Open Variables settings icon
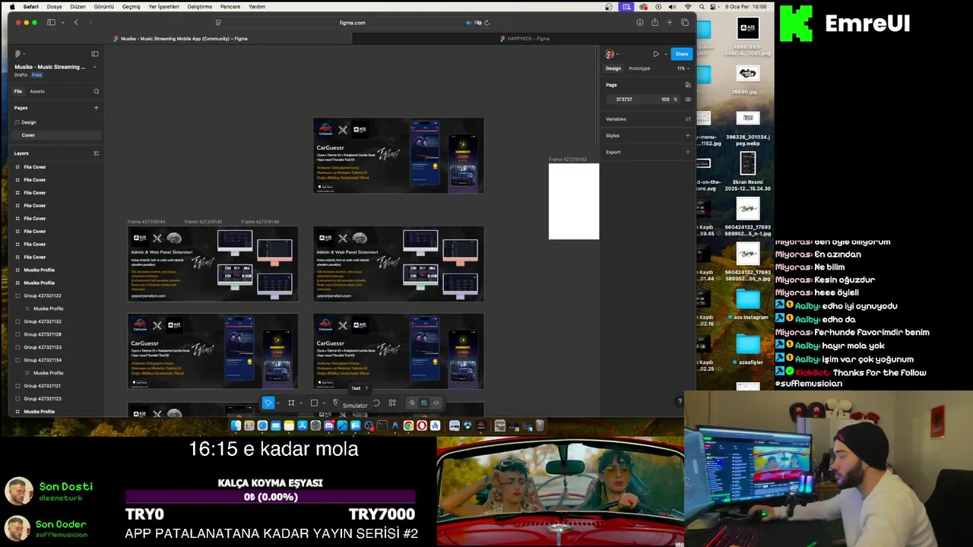973x547 pixels. click(x=688, y=119)
